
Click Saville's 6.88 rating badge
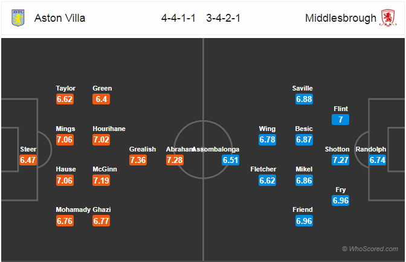tap(304, 99)
